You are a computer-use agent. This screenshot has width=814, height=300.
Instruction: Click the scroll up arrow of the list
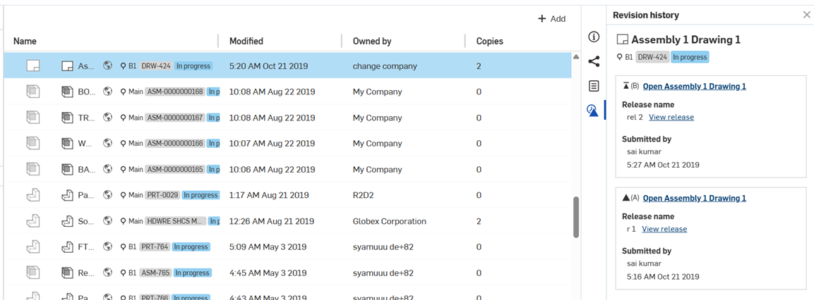575,57
